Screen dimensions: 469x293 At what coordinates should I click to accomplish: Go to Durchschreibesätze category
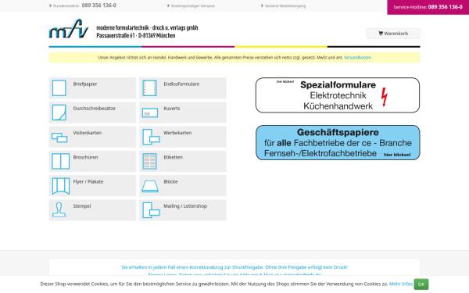(95, 109)
